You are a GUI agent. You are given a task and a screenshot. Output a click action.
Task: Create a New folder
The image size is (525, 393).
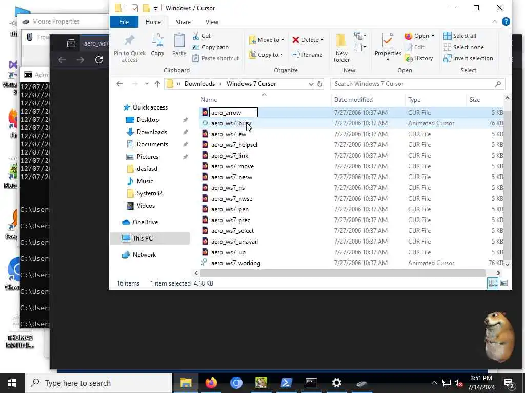[x=341, y=48]
